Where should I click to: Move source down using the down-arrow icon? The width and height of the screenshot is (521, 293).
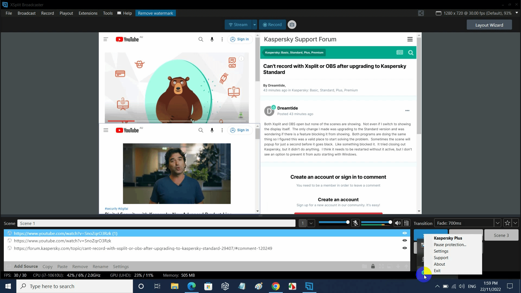398,266
